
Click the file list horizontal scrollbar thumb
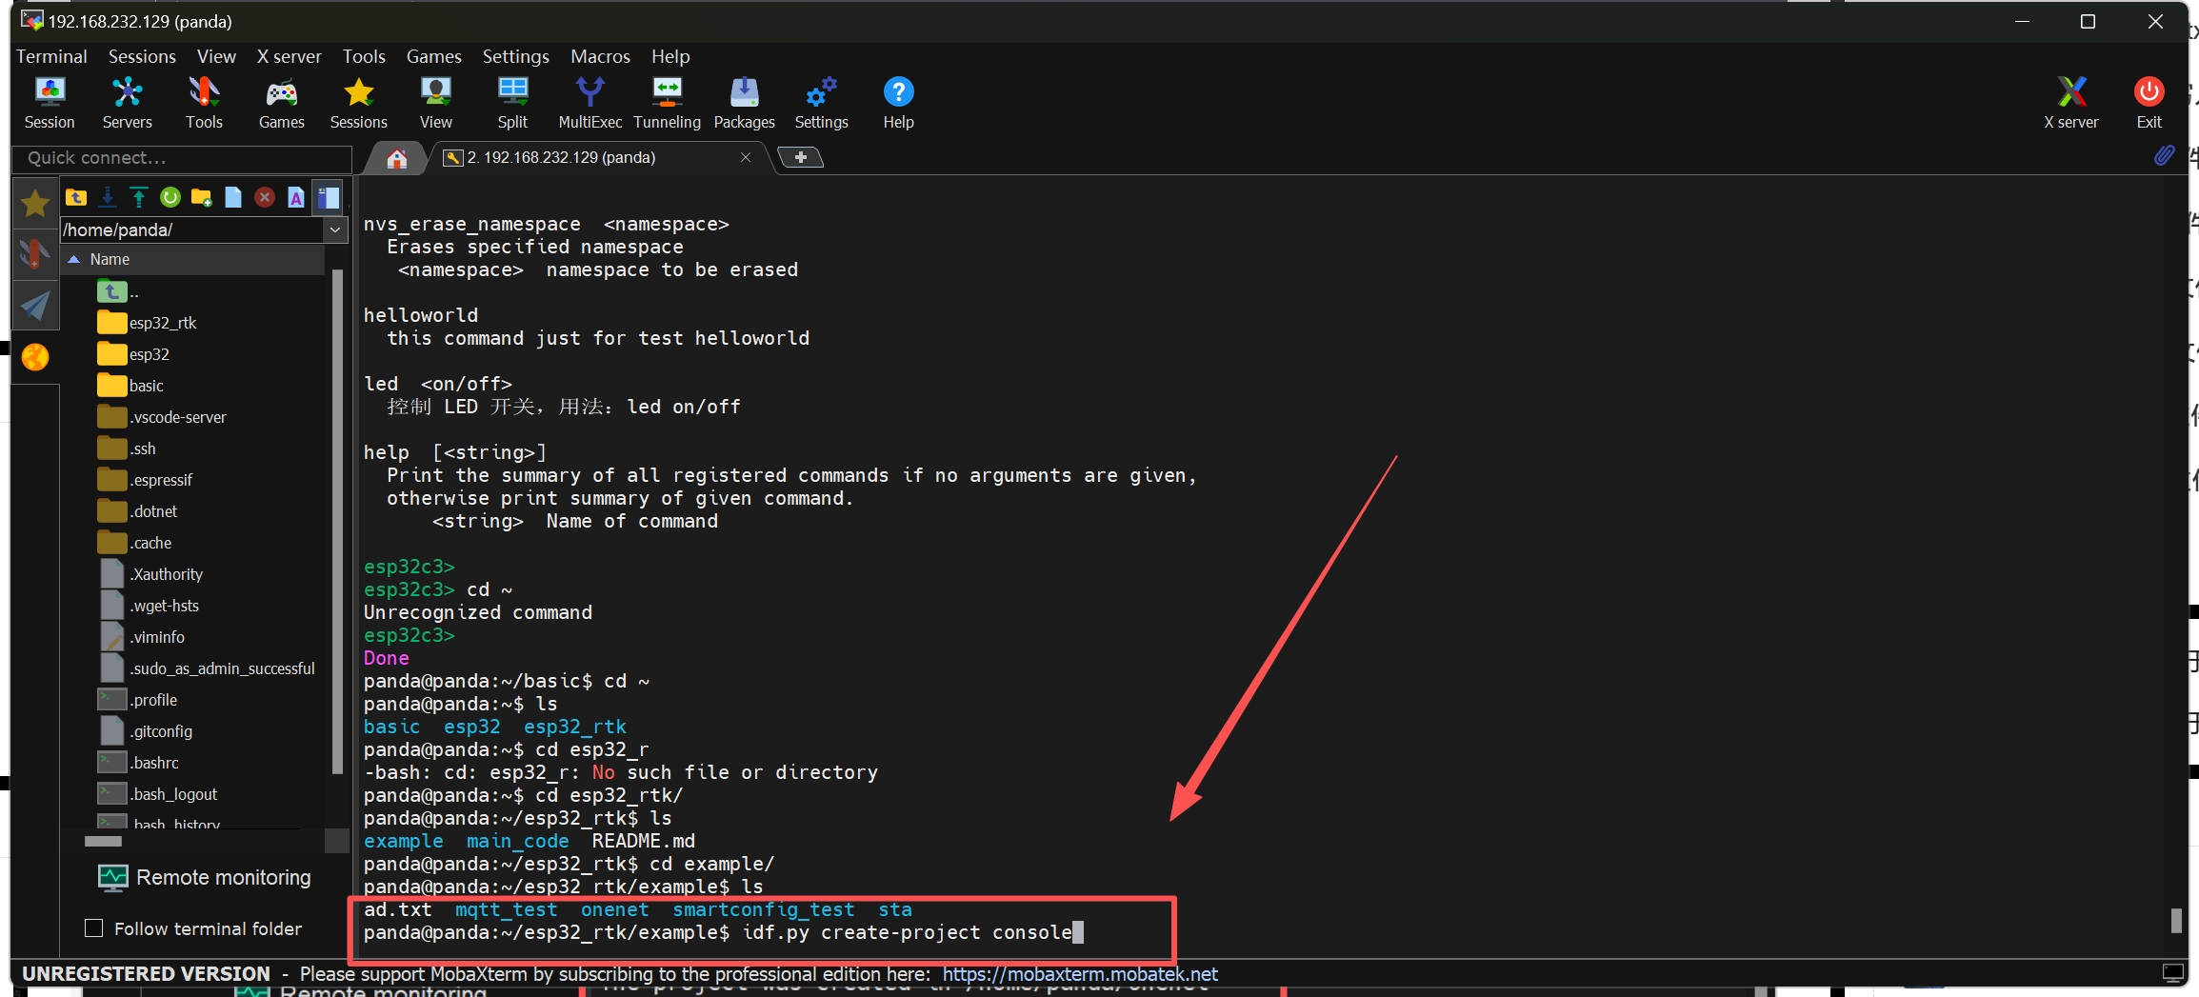pos(103,841)
